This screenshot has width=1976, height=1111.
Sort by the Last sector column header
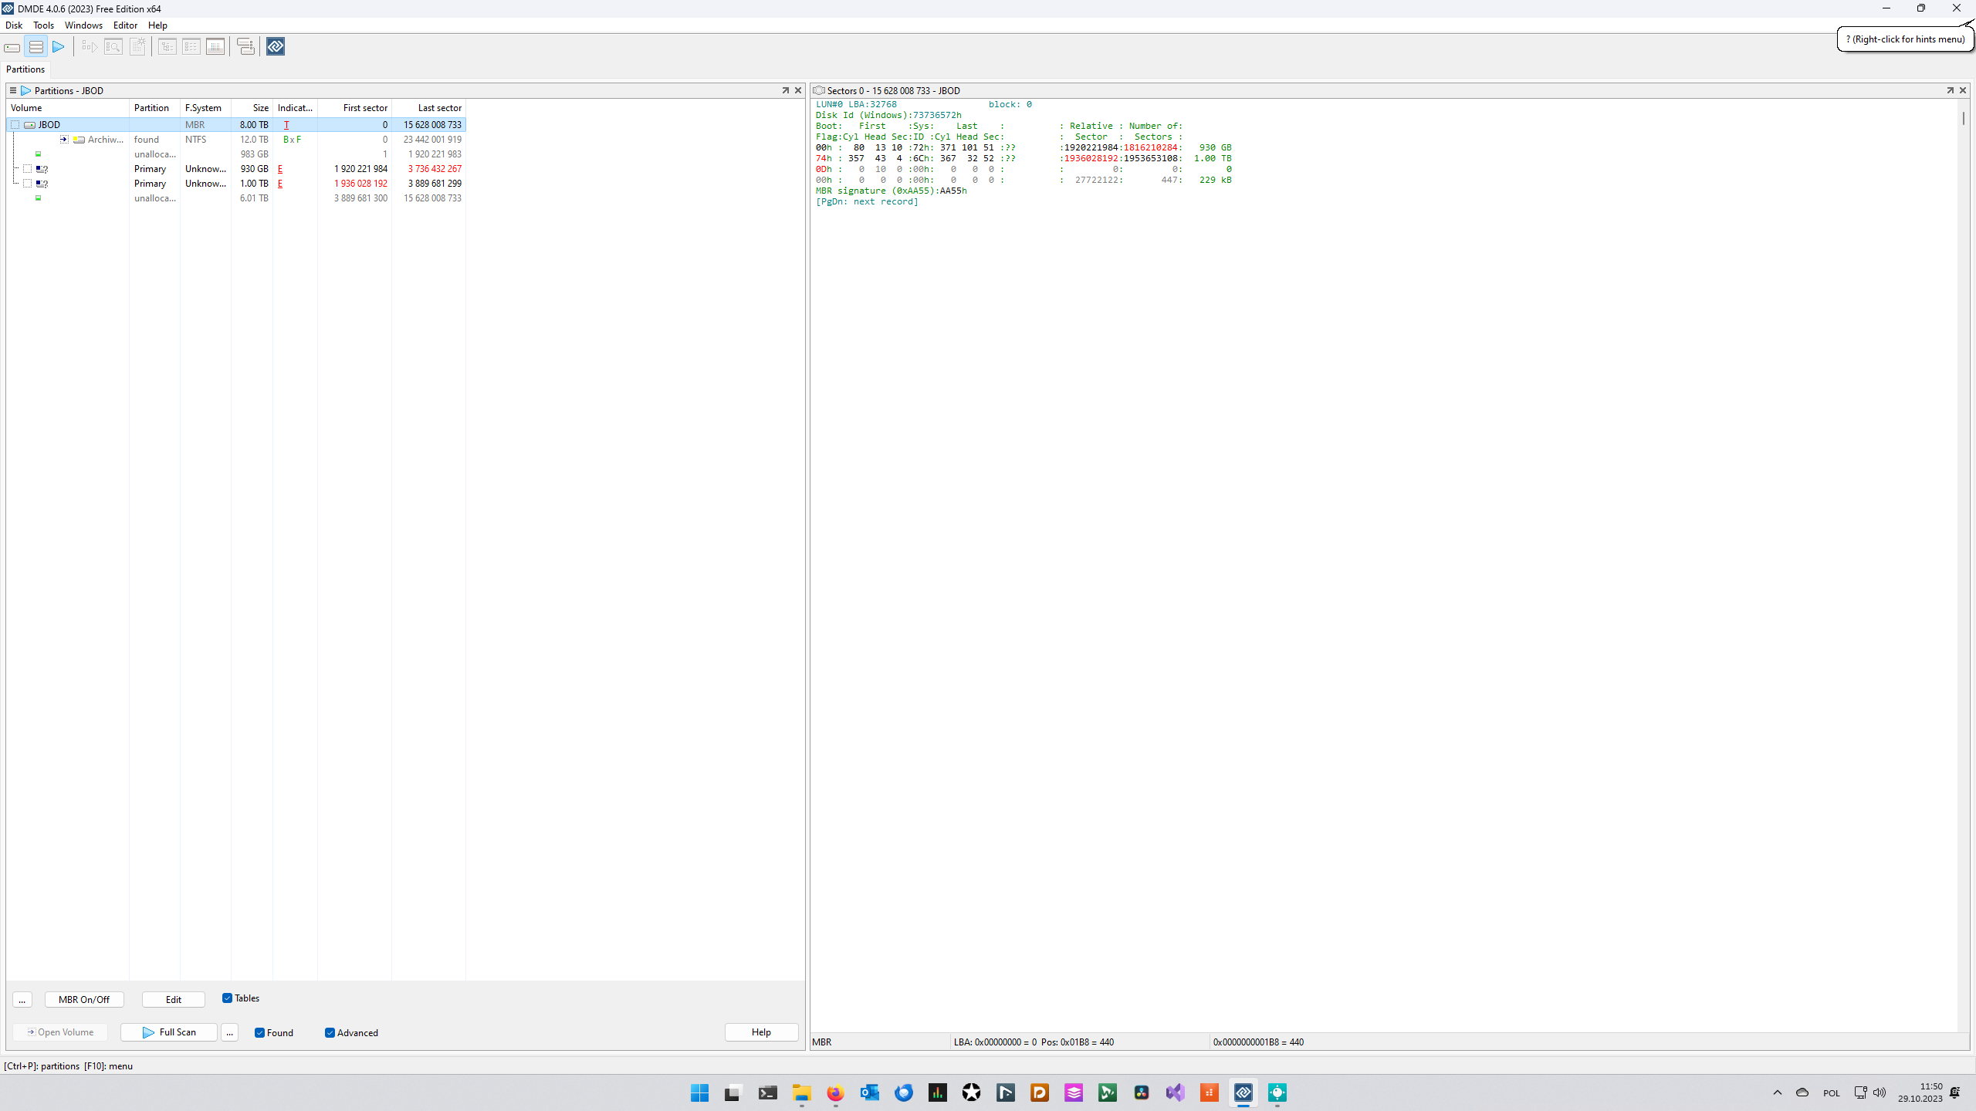429,108
